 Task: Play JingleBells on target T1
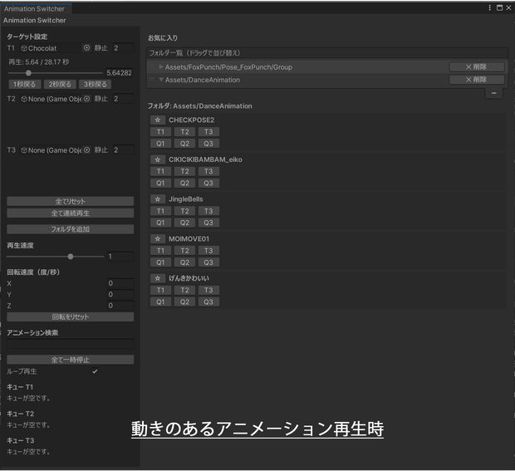160,211
